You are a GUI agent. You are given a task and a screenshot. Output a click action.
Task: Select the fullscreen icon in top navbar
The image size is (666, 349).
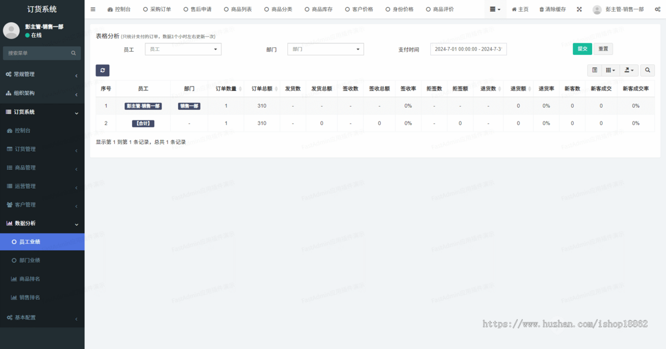(x=579, y=8)
